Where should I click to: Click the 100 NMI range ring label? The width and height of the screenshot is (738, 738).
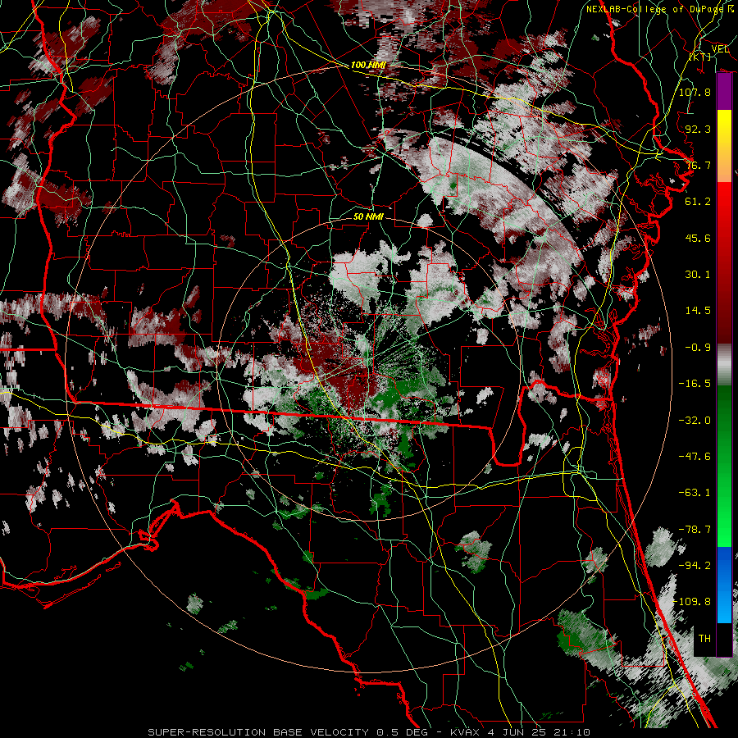[x=368, y=65]
